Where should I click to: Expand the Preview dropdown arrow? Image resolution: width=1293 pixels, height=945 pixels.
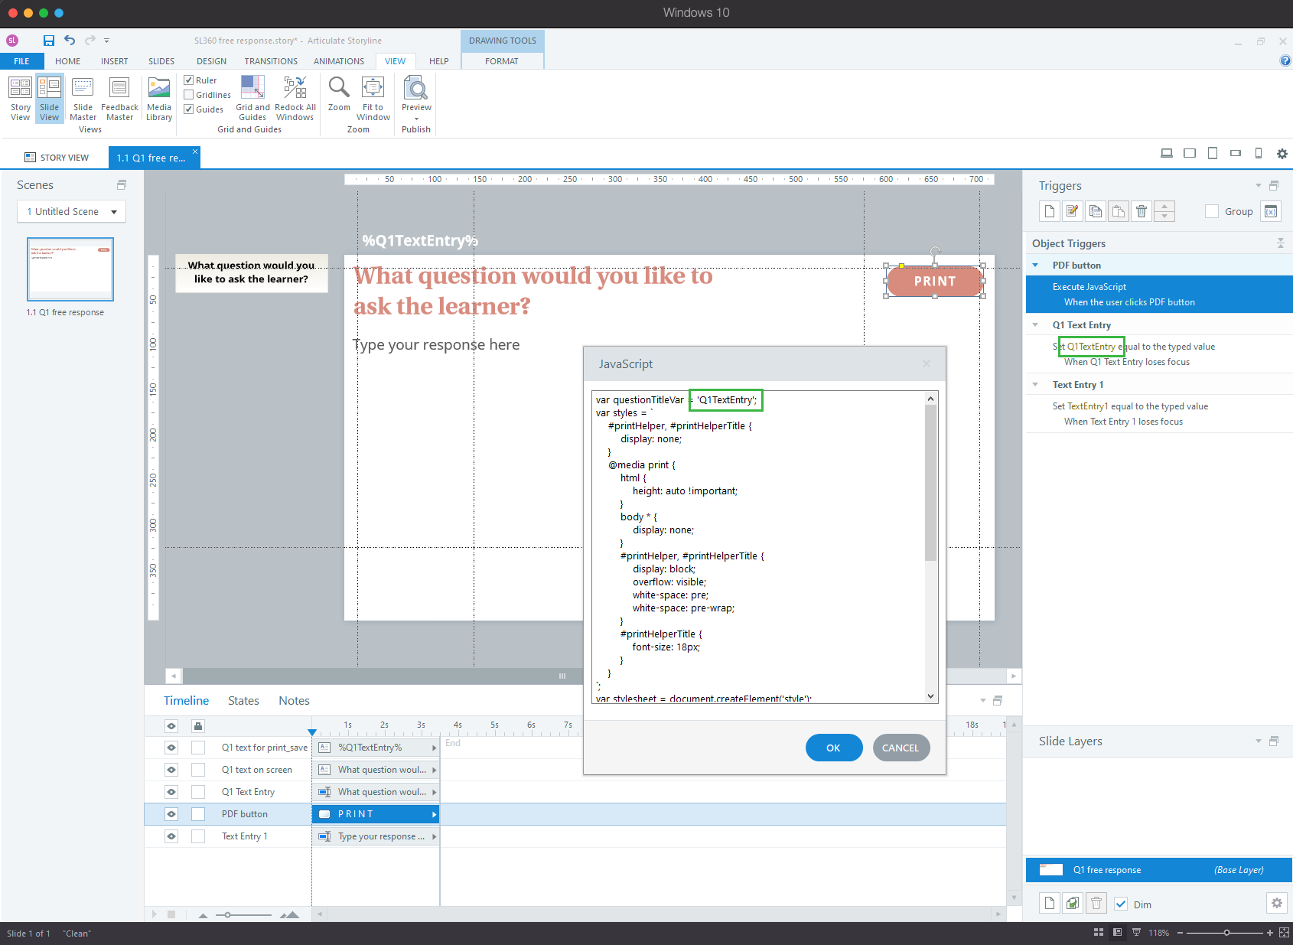(417, 119)
